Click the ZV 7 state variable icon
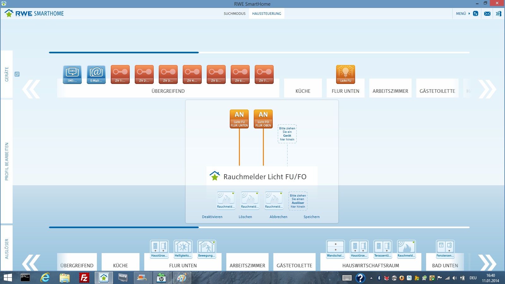 click(x=264, y=74)
